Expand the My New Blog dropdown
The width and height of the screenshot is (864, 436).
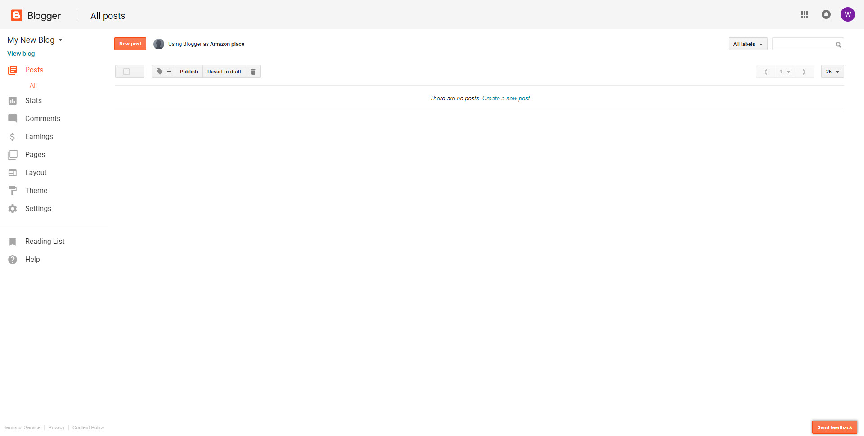point(60,40)
